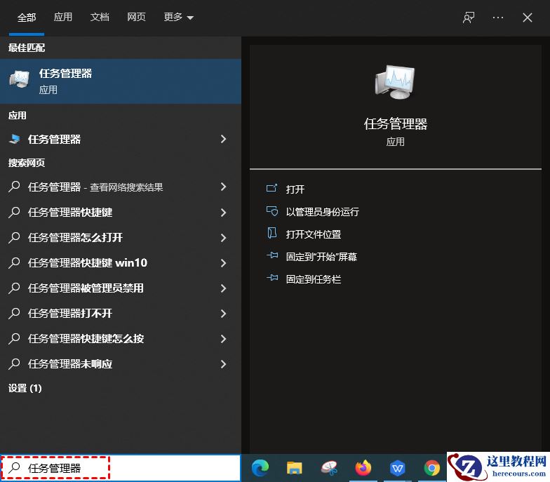Click the file location folder icon
This screenshot has width=550, height=482.
pyautogui.click(x=272, y=233)
